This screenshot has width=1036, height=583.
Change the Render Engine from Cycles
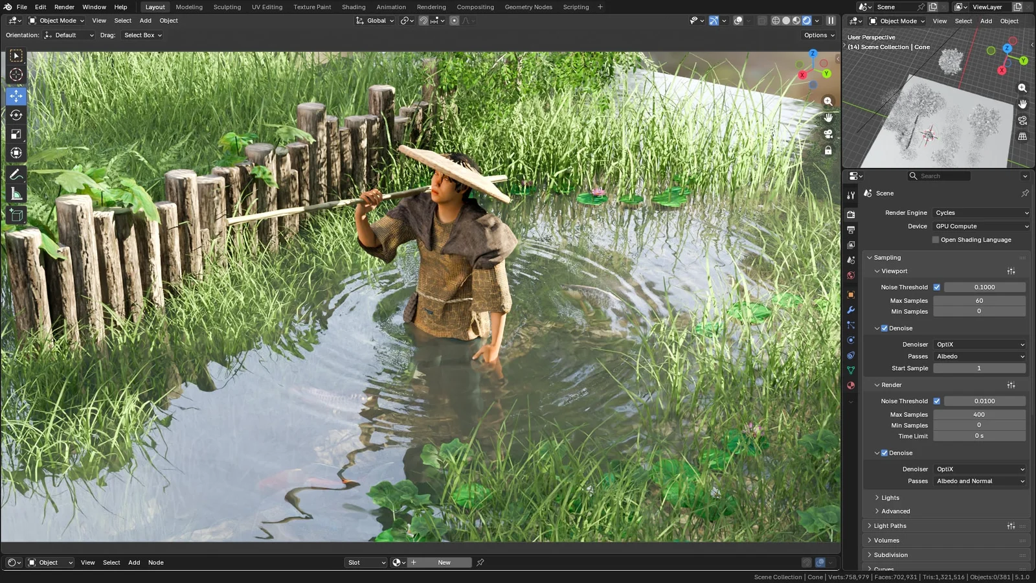[981, 212]
